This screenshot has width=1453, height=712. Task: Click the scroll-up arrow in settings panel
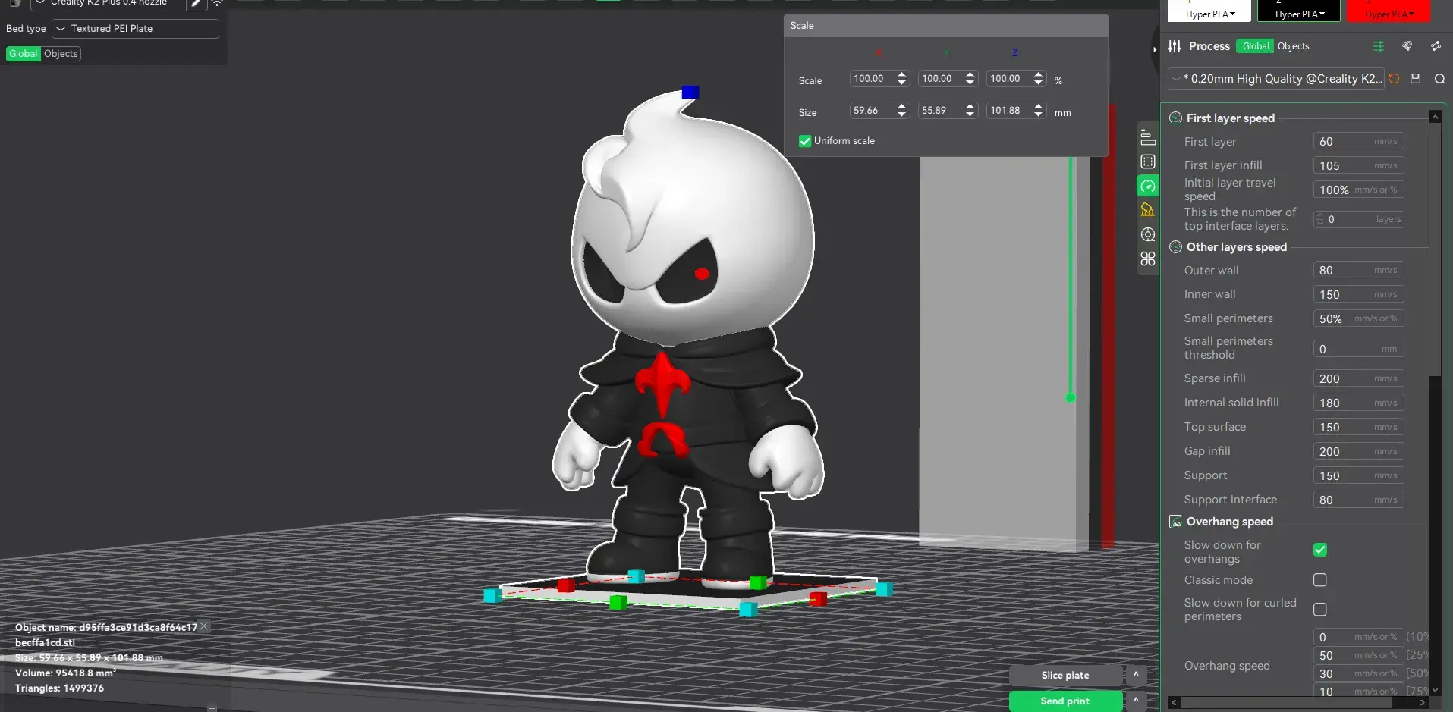tap(1434, 117)
